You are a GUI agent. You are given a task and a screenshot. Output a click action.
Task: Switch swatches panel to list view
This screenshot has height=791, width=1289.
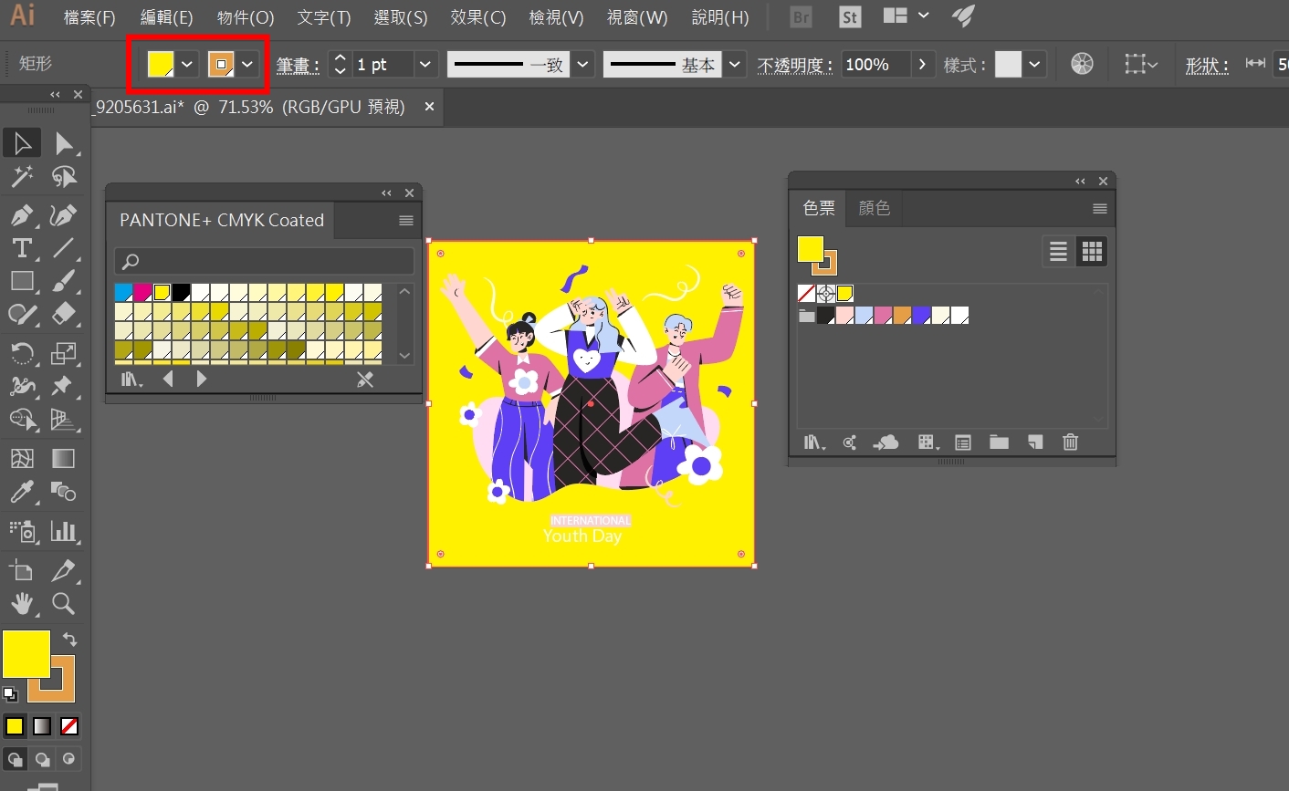pos(1058,252)
